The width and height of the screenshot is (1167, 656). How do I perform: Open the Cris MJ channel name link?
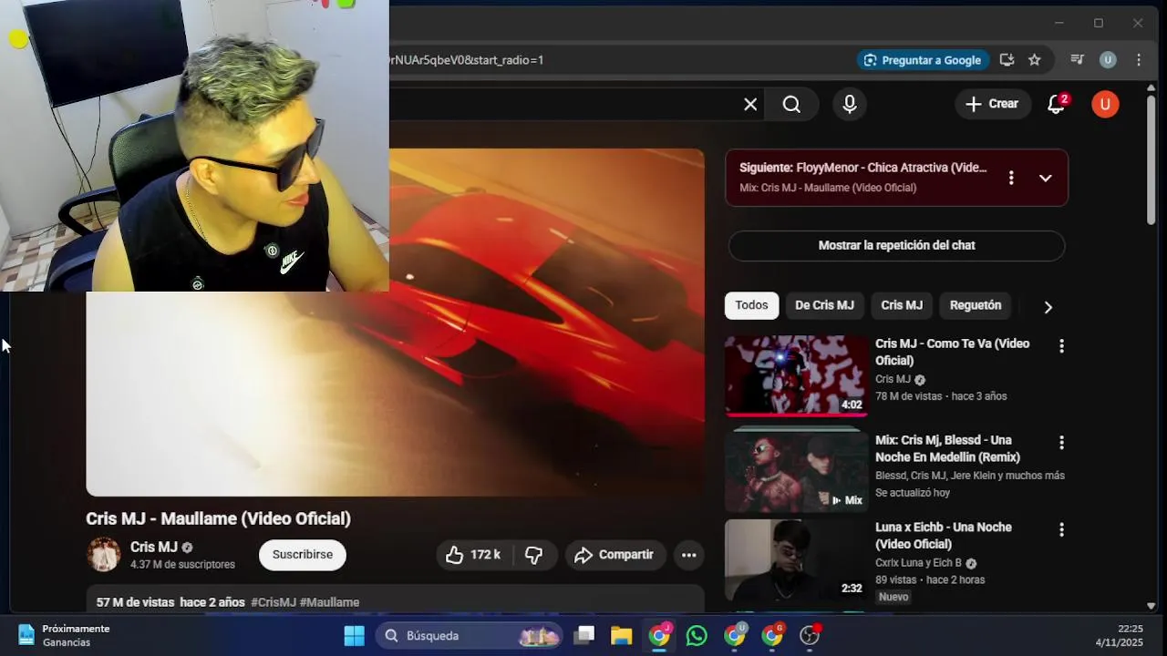[153, 547]
